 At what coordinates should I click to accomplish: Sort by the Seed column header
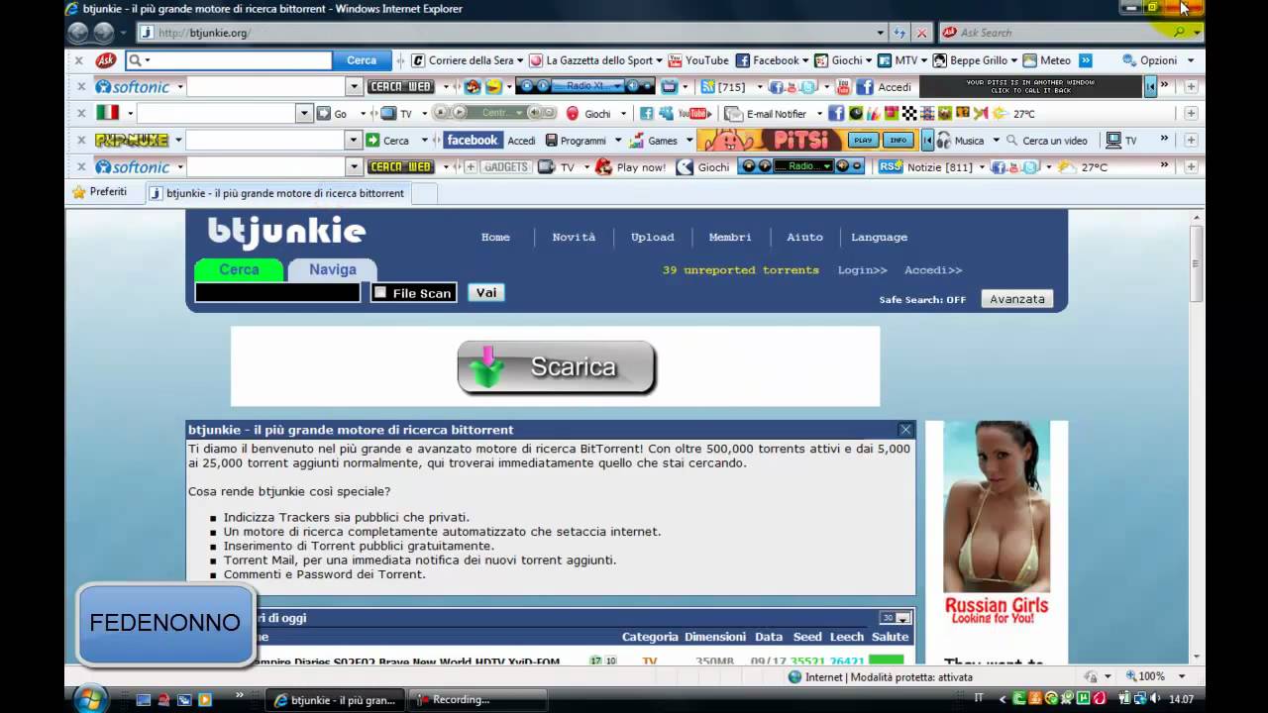807,637
